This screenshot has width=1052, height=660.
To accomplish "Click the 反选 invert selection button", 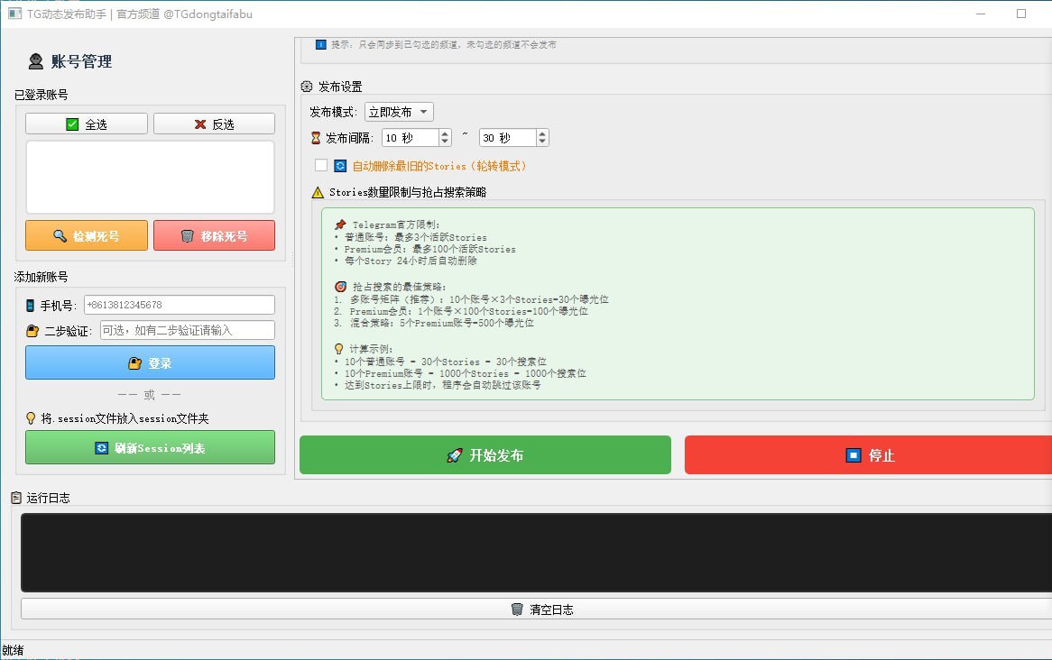I will pos(214,124).
